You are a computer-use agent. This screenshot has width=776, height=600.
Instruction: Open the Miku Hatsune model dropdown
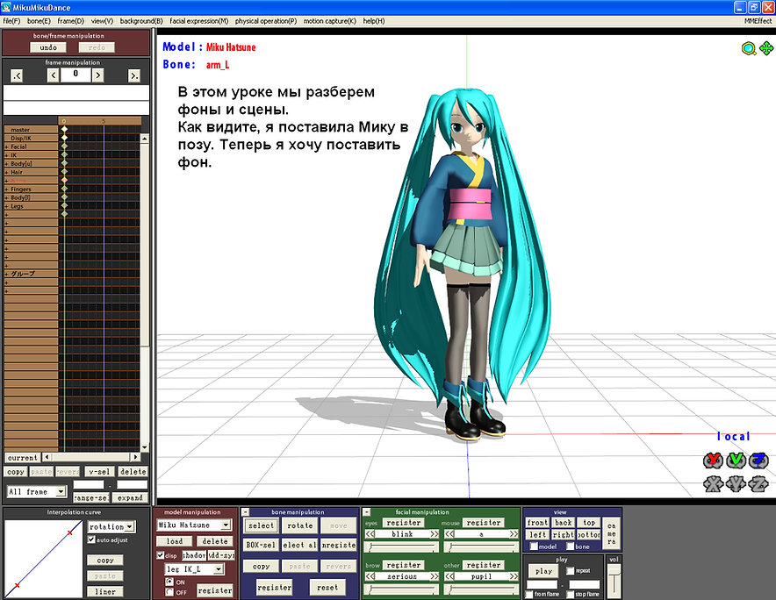pyautogui.click(x=226, y=525)
